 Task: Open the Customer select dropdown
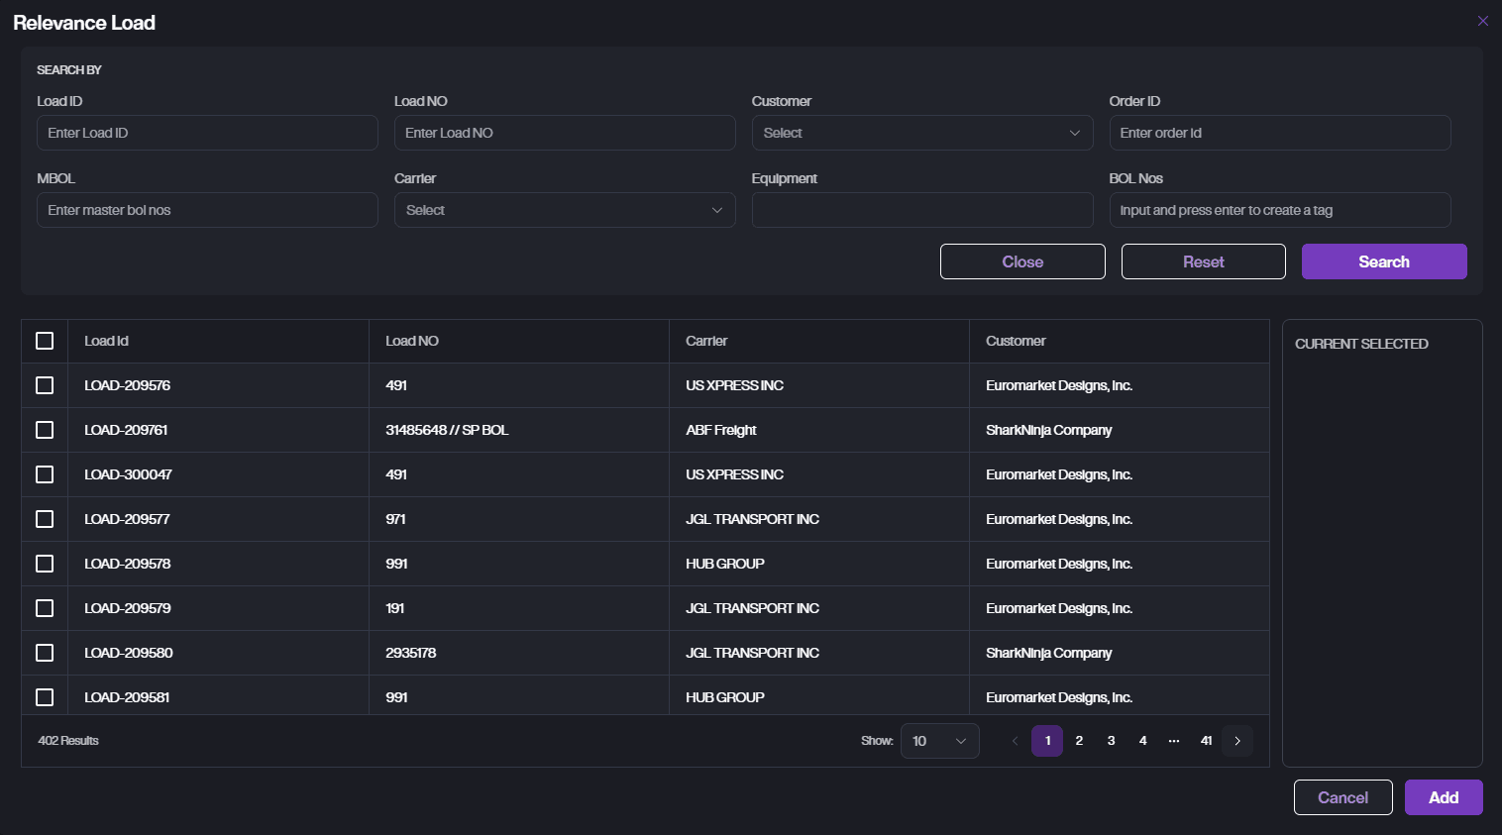point(921,133)
